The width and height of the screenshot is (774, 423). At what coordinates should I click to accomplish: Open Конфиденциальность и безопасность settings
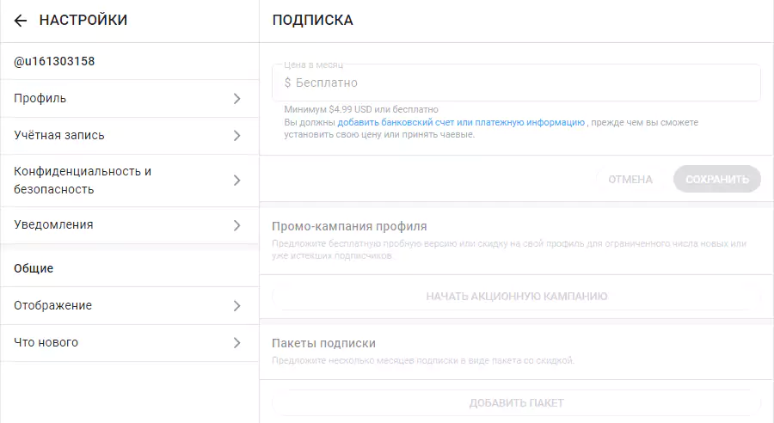[x=130, y=181]
